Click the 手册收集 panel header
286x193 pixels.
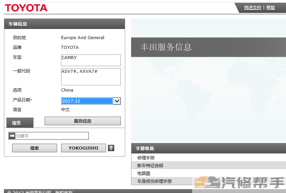(209, 148)
